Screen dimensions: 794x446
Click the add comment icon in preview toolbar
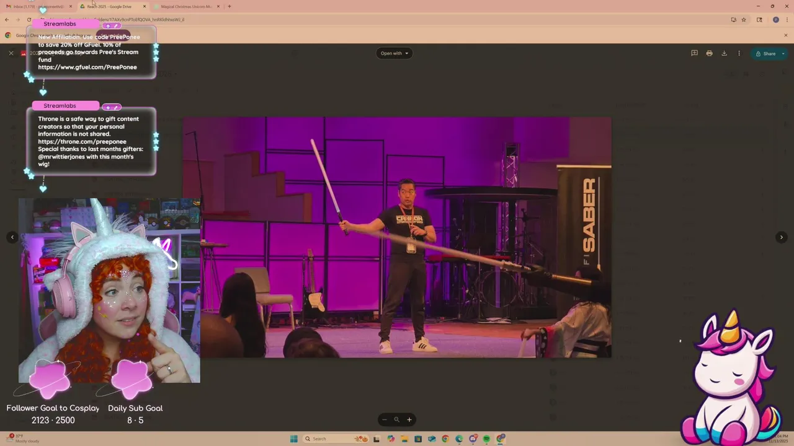(x=694, y=53)
